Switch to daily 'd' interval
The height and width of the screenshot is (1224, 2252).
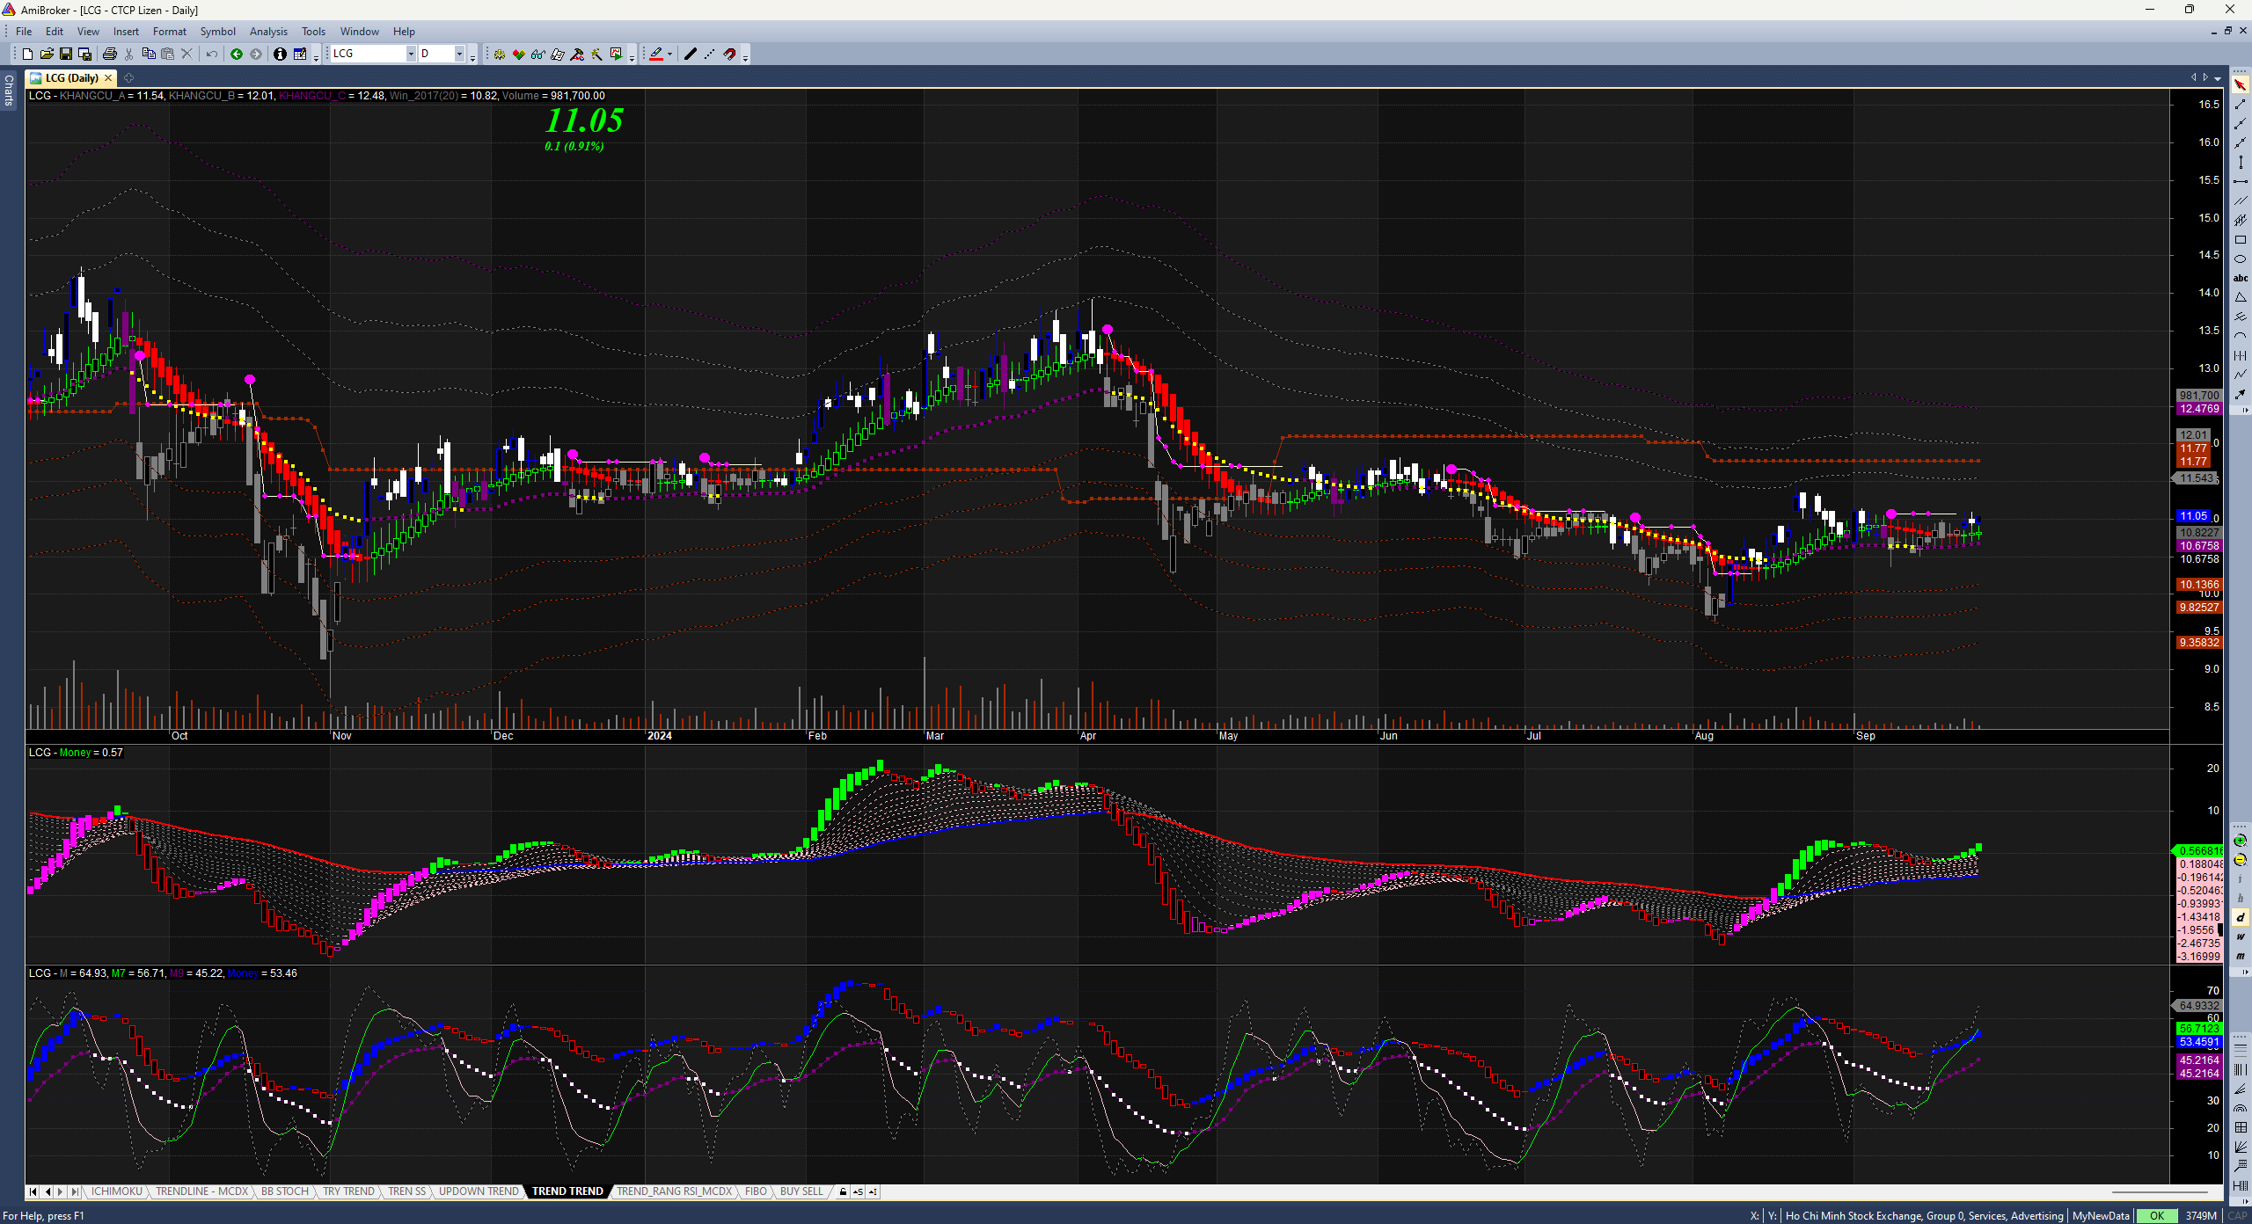2240,918
